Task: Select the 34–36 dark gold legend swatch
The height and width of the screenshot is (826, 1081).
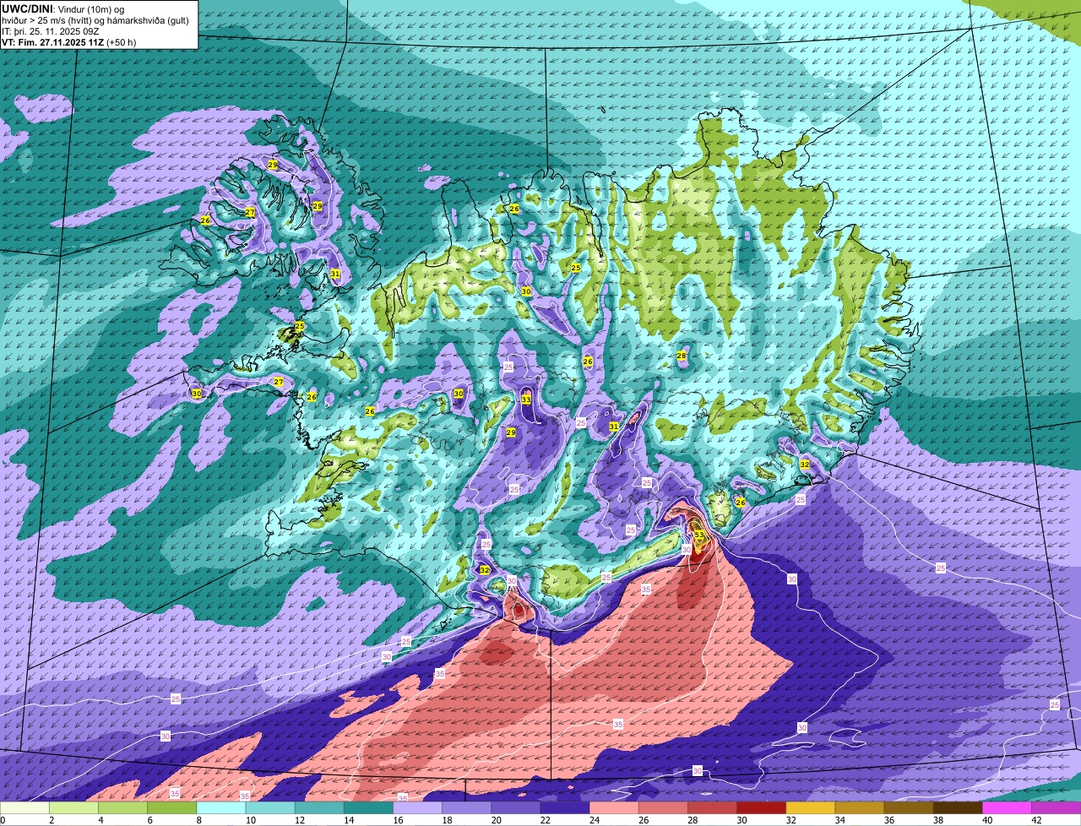Action: click(859, 808)
